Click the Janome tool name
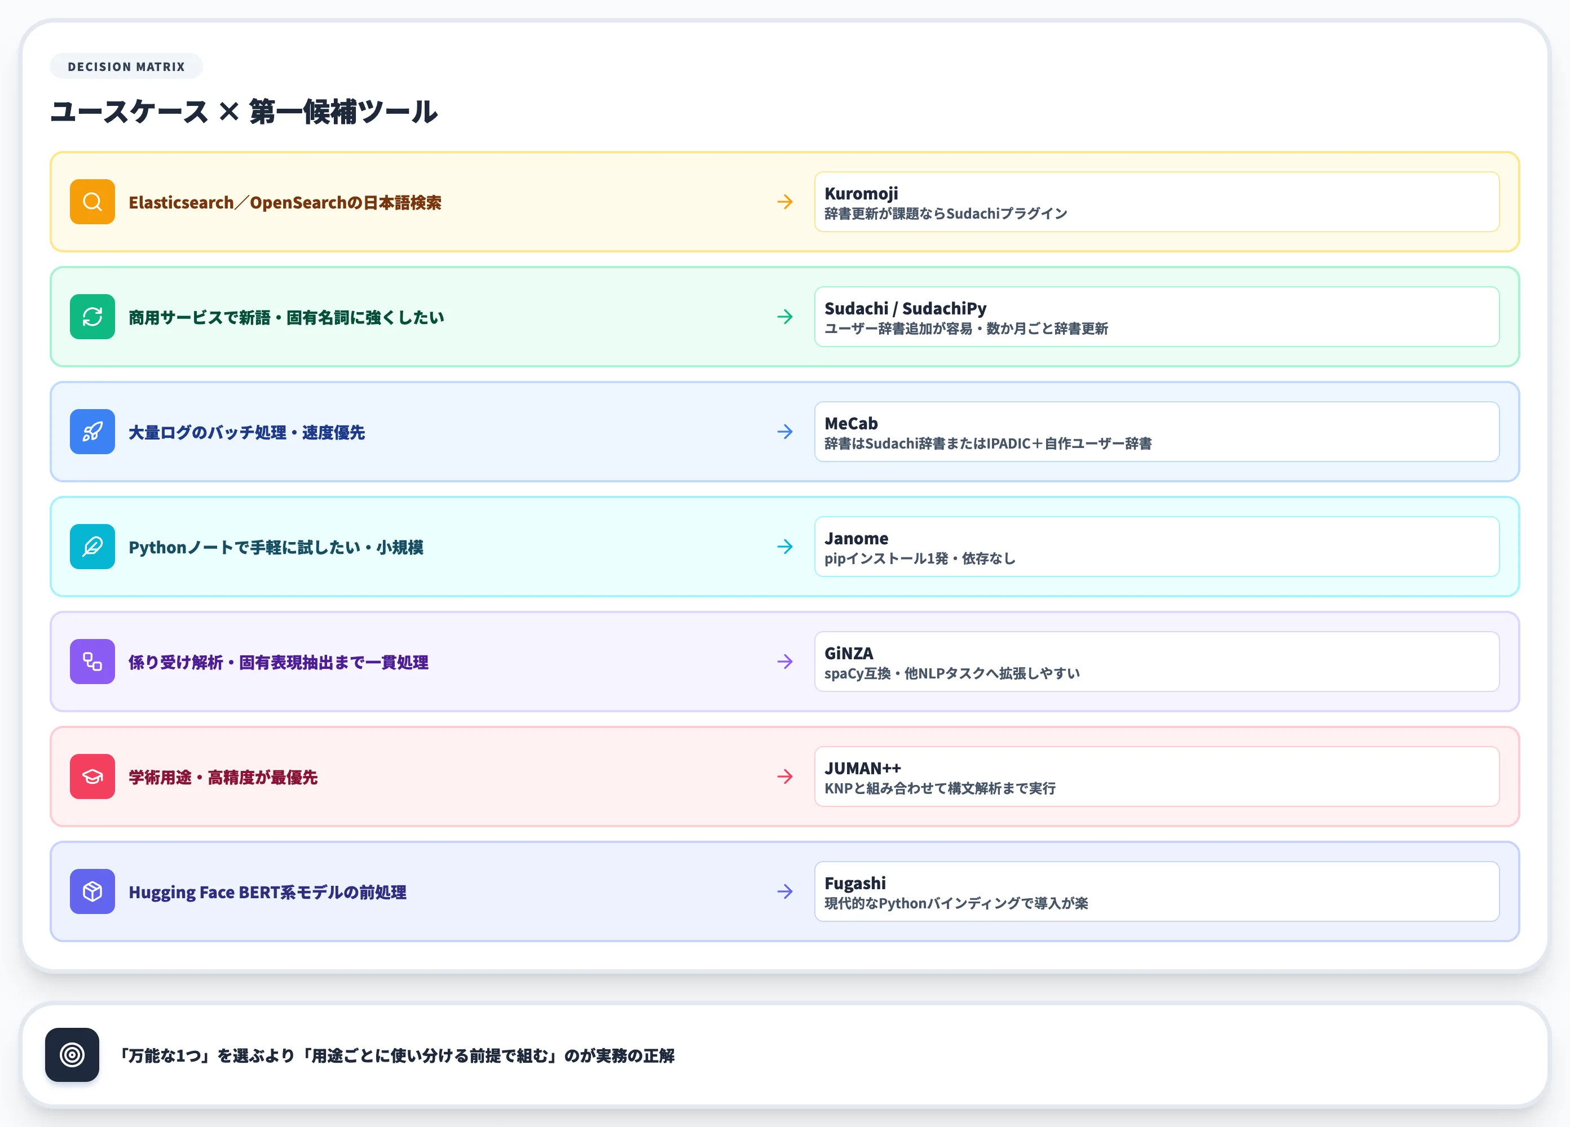1570x1127 pixels. click(x=856, y=538)
